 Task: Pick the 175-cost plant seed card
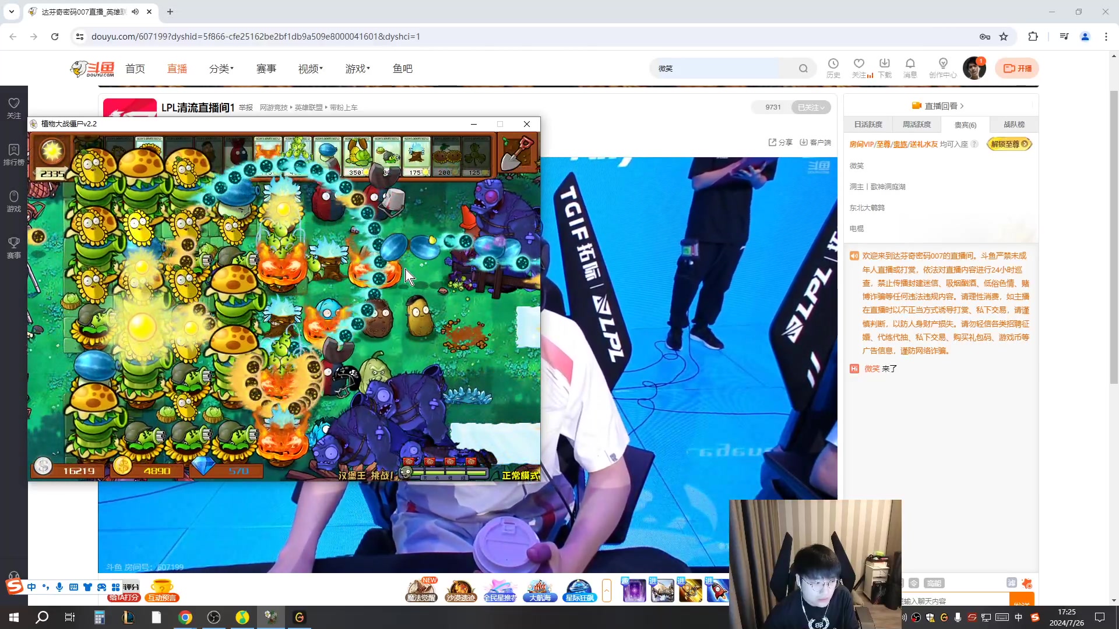pyautogui.click(x=416, y=157)
